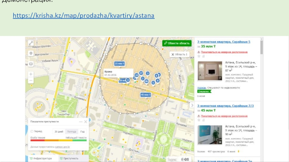
Task: Click cluster marker numbered 6
Action: point(156,76)
